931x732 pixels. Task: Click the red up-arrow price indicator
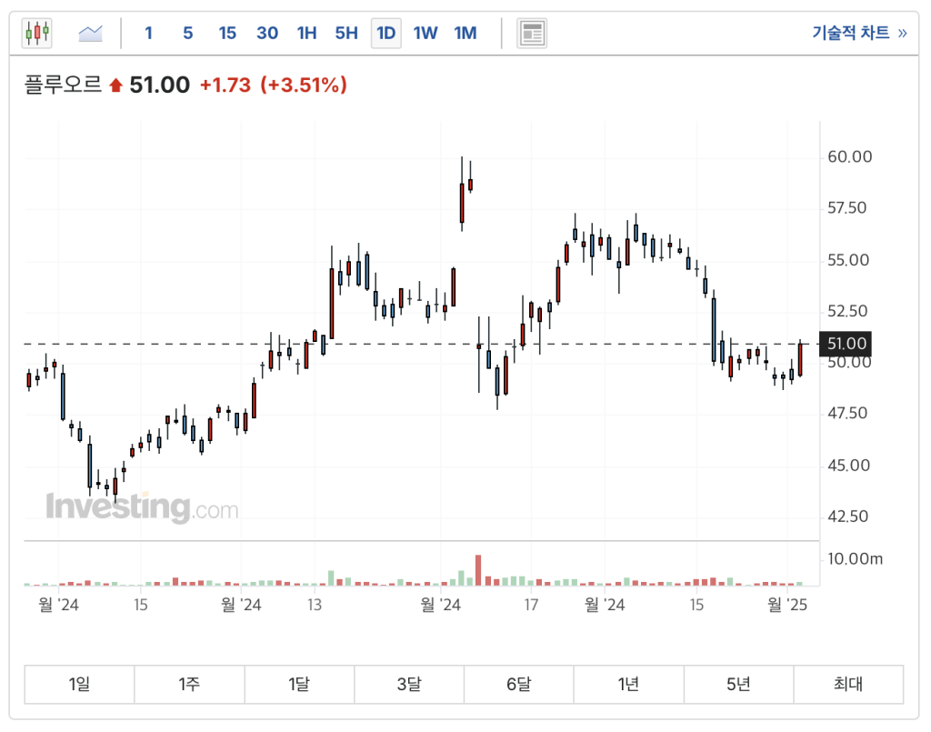[x=115, y=85]
